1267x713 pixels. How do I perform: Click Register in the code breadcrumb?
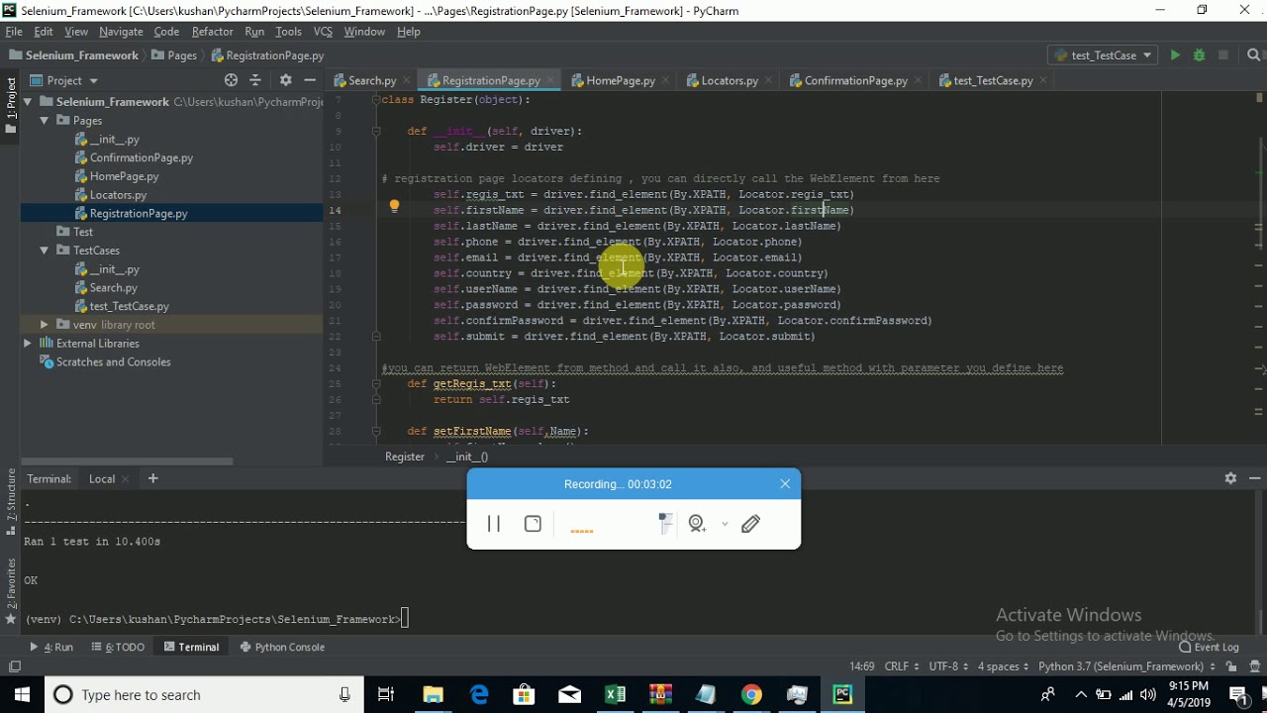tap(405, 457)
